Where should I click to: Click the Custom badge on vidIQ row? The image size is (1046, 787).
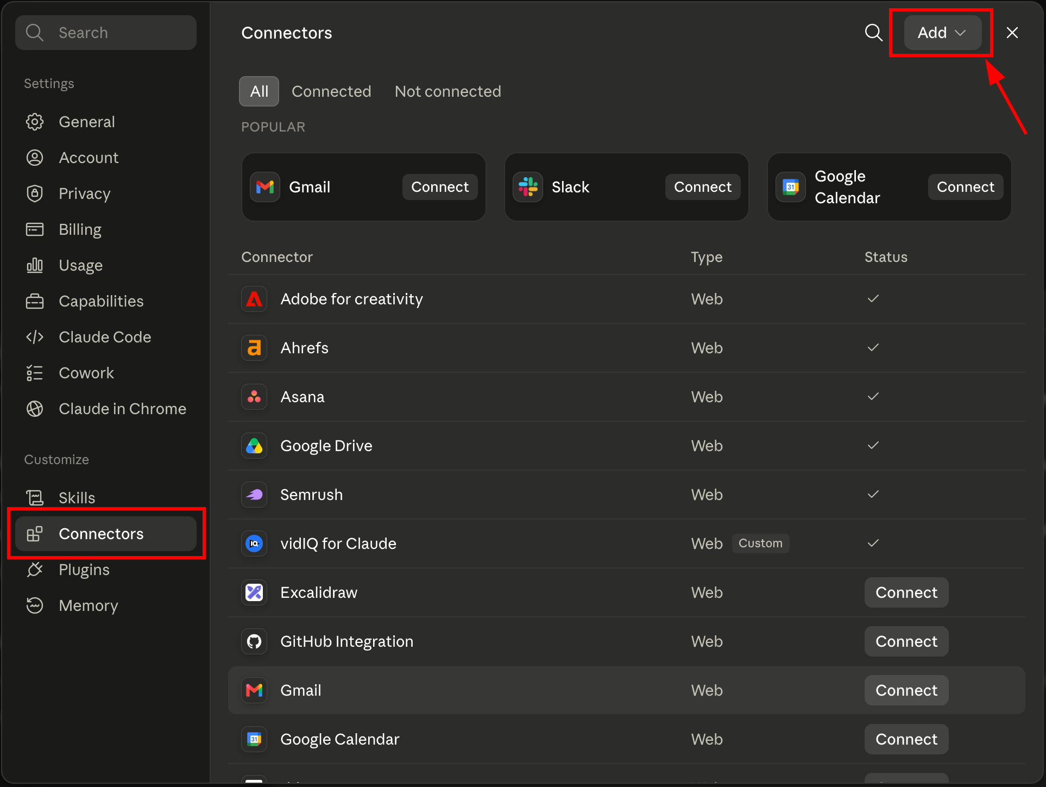pos(760,544)
